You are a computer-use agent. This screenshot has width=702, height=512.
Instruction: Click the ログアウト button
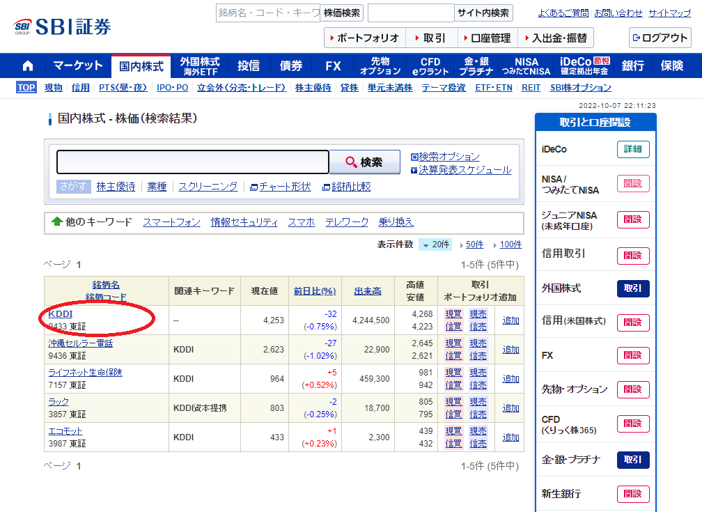coord(660,38)
